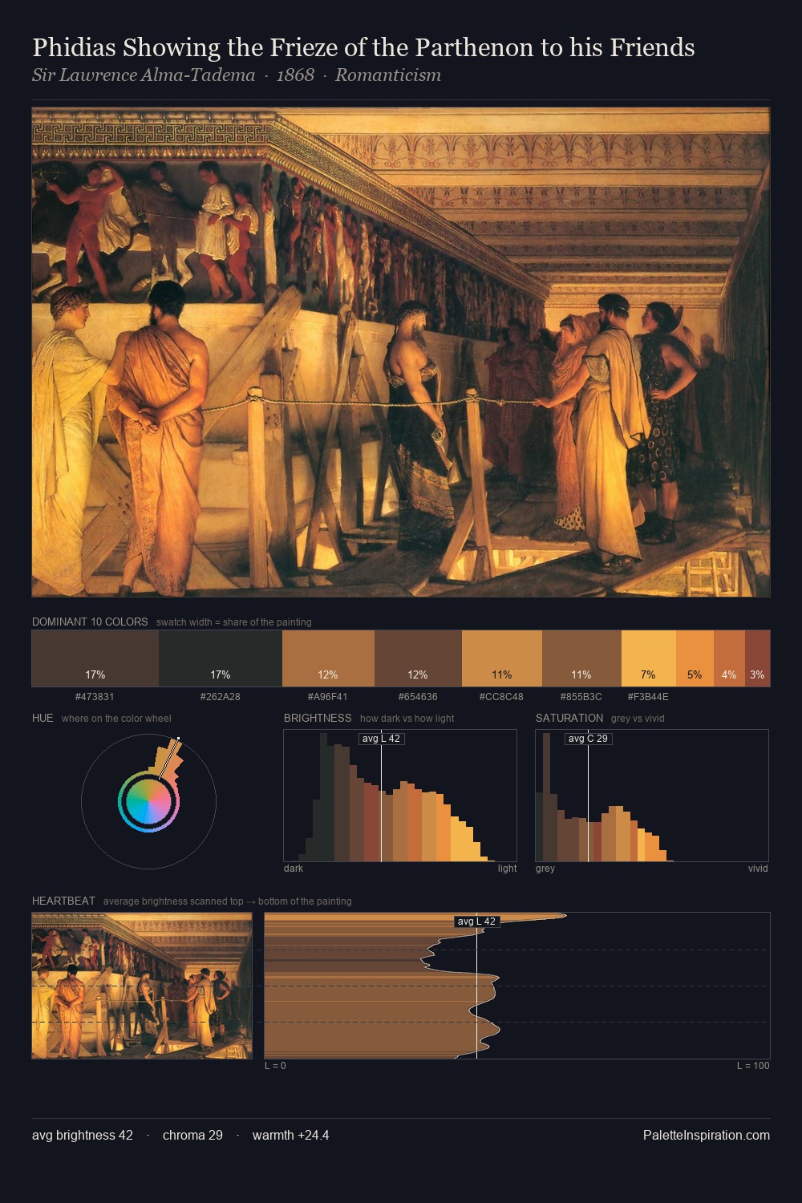Click the hex code text #F3B44E
The width and height of the screenshot is (802, 1203).
coord(648,697)
